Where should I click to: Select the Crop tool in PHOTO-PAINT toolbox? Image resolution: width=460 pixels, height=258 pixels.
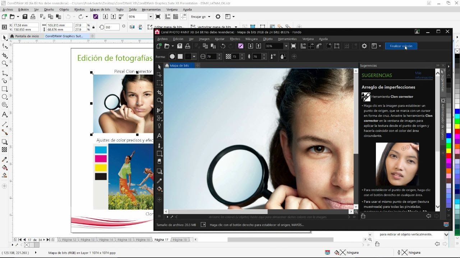click(x=160, y=92)
